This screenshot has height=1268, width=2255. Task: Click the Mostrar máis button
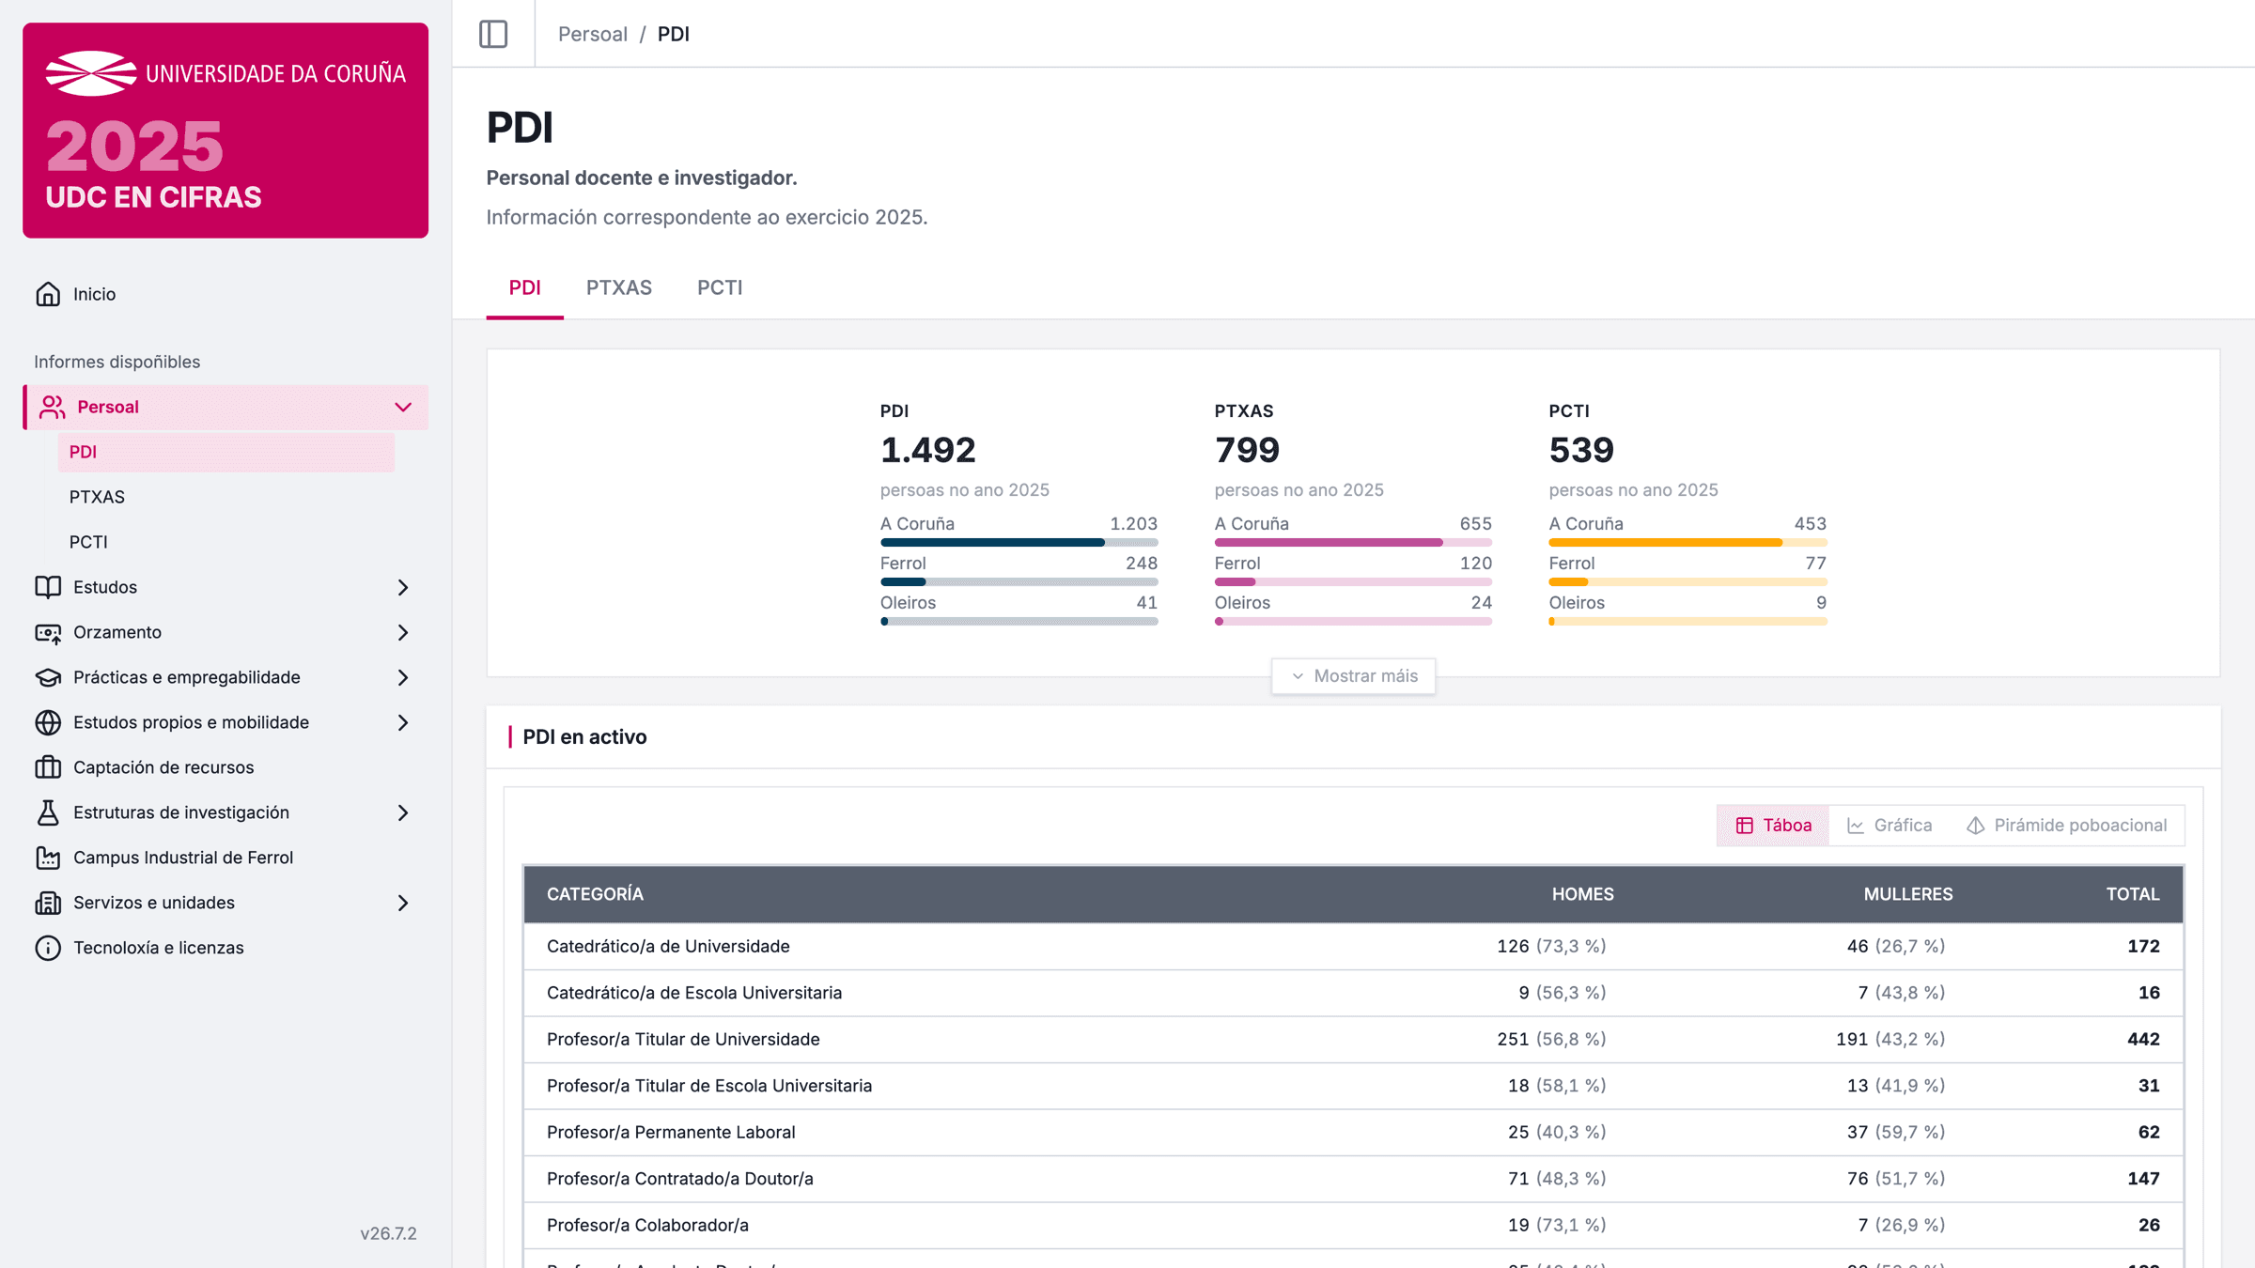click(1353, 676)
